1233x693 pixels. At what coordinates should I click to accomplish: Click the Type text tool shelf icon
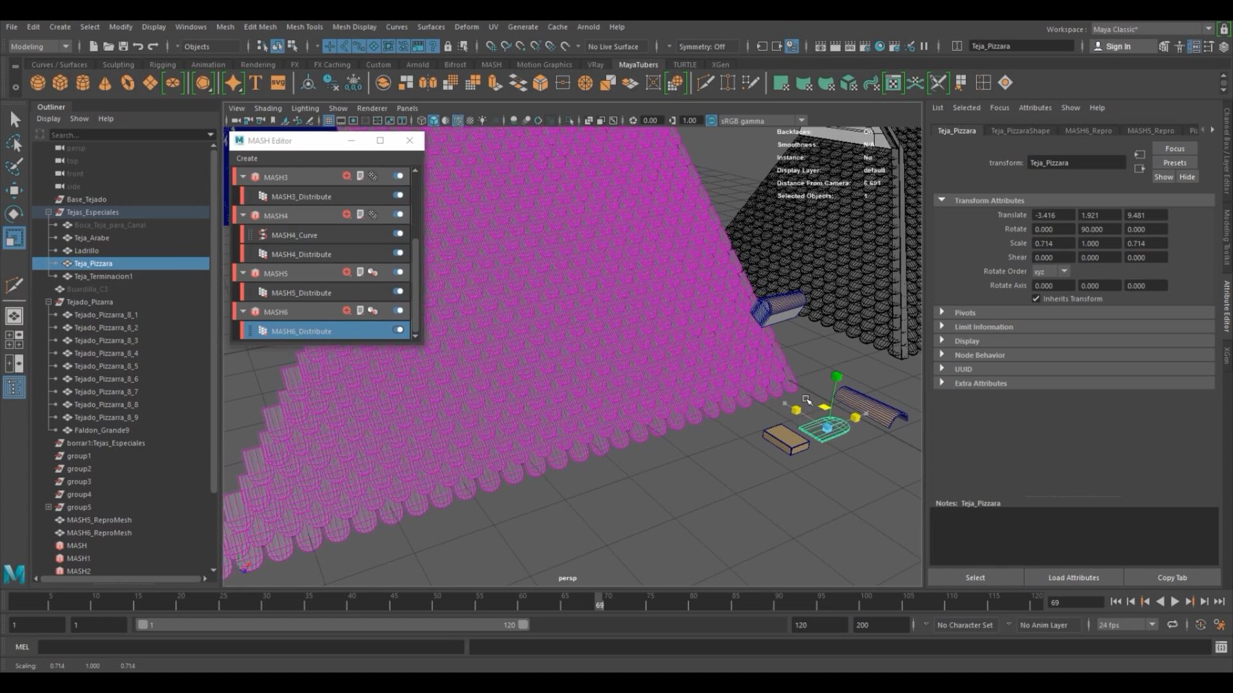pyautogui.click(x=256, y=83)
